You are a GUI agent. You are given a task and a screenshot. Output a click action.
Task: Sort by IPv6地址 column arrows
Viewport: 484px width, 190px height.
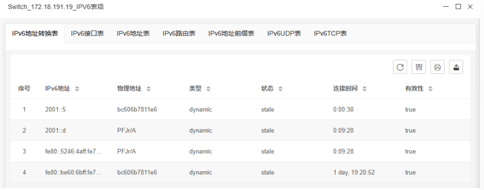tap(77, 89)
